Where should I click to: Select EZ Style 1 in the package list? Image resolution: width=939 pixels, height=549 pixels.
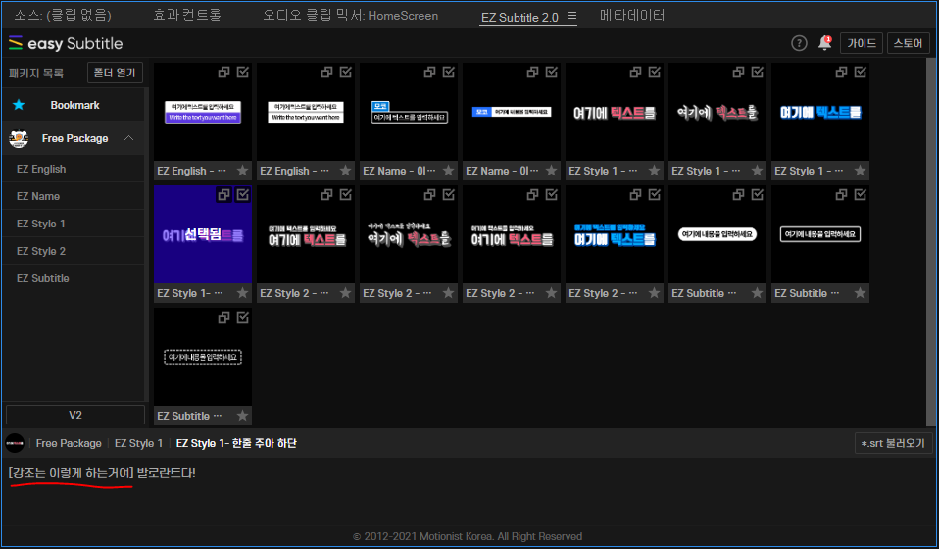click(x=74, y=224)
